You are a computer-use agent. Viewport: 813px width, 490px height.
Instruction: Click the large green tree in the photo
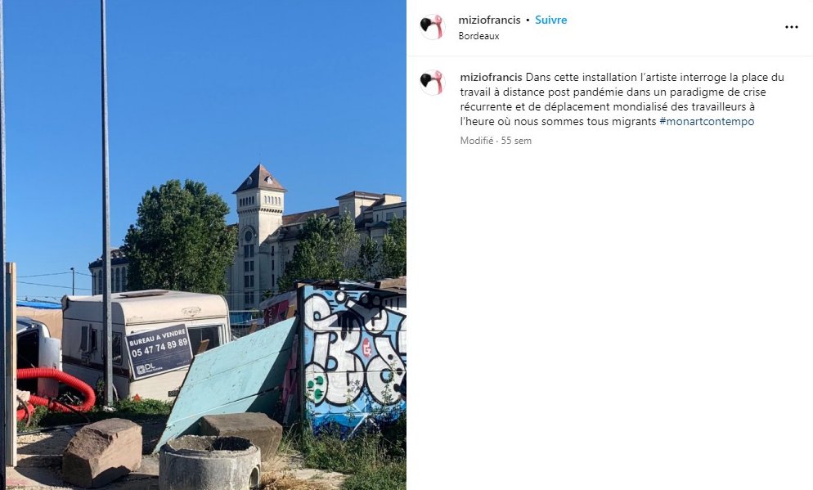point(179,237)
